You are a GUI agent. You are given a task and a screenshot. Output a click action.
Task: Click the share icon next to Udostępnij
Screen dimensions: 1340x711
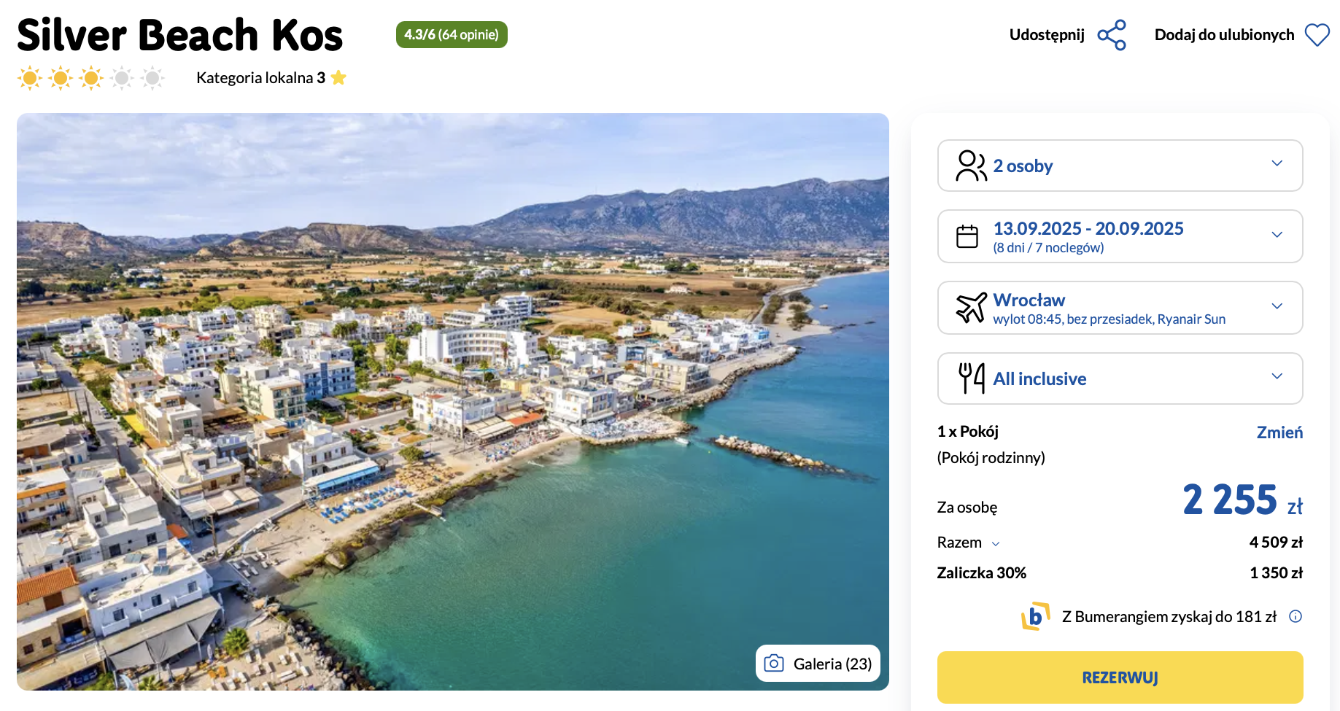[1112, 35]
